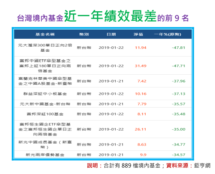Select fund name 元大滬深300單日正向2倍基金
Viewport: 215px width, 174px height.
click(45, 48)
